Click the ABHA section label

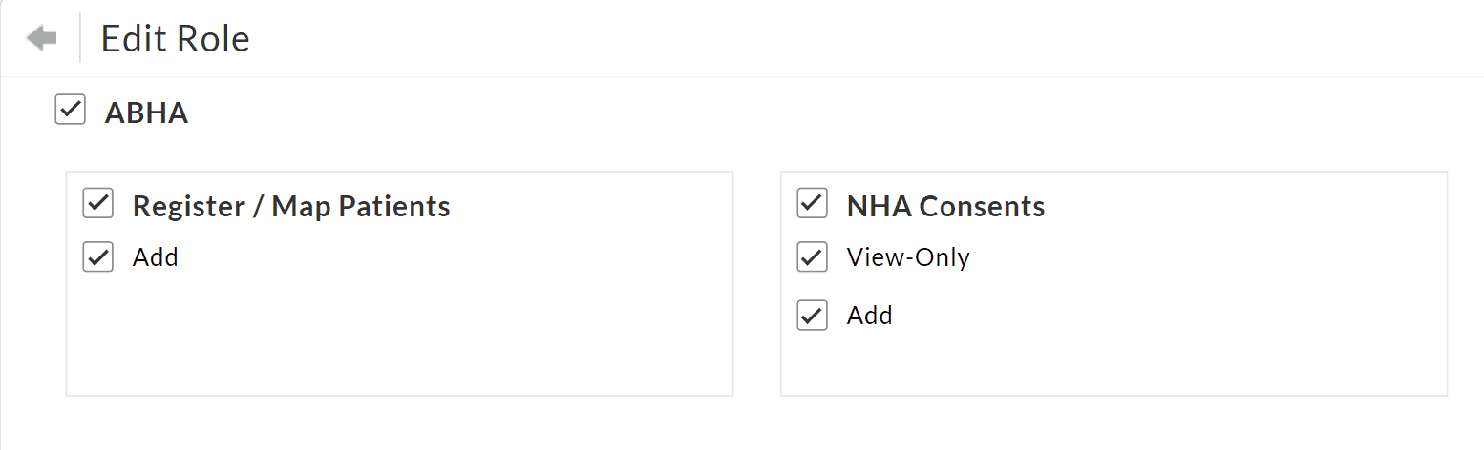[146, 113]
